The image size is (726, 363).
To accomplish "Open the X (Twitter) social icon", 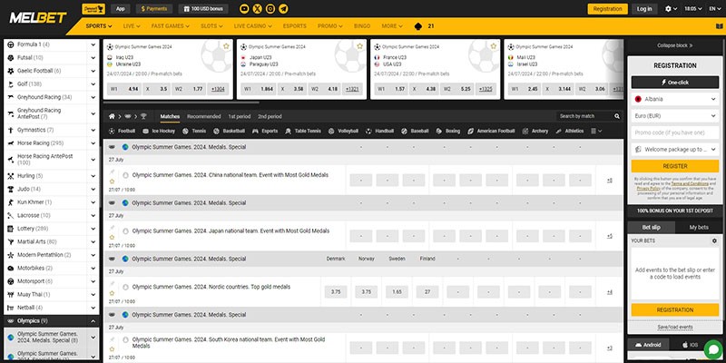I will [x=257, y=9].
